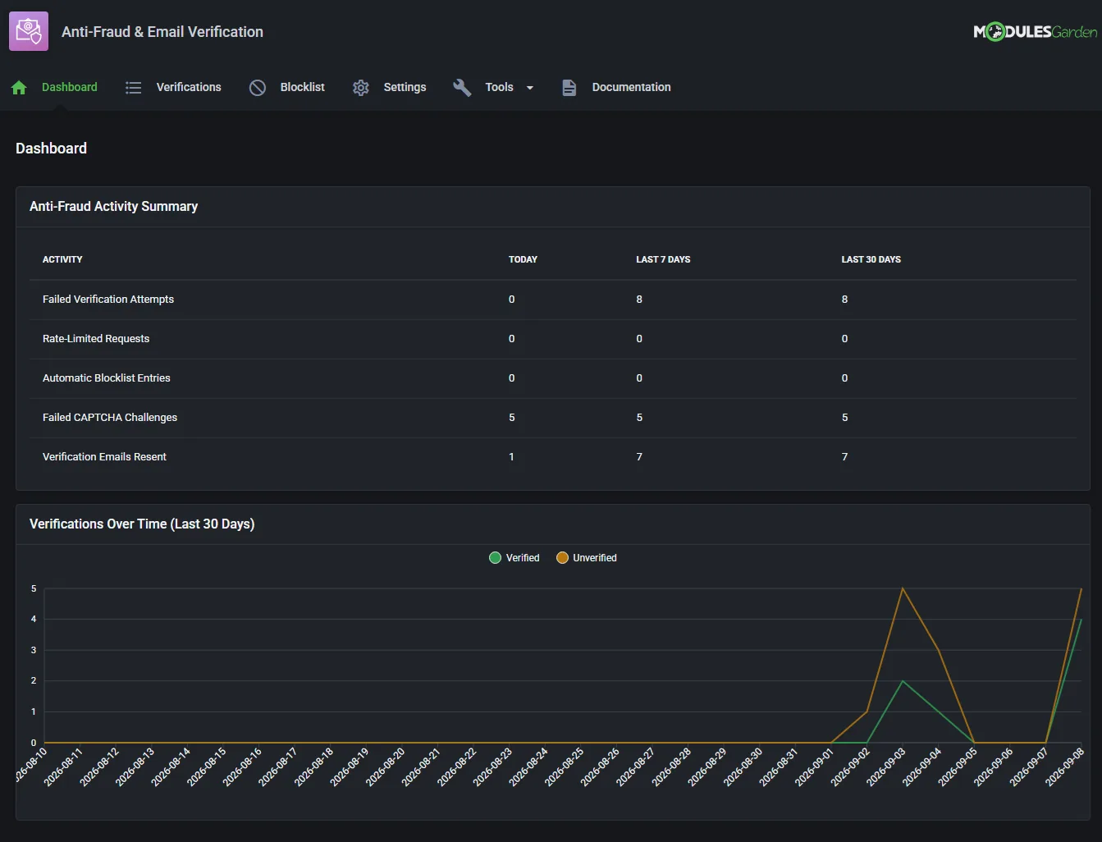Toggle the Verified series in chart legend
The height and width of the screenshot is (842, 1102).
pyautogui.click(x=514, y=558)
